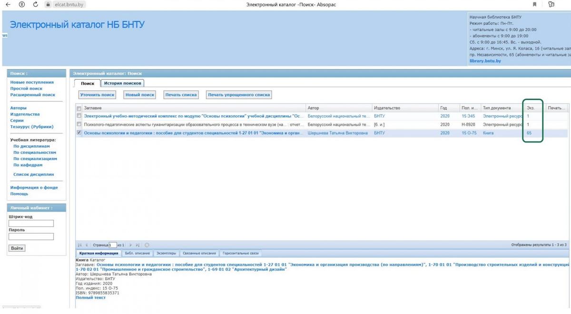Click the browser bookmark icon
The image size is (571, 314).
535,4
